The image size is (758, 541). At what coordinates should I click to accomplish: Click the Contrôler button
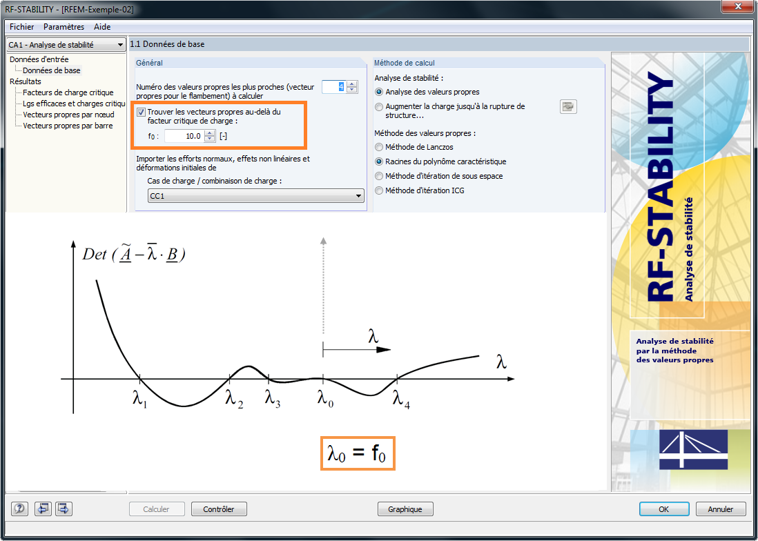(x=219, y=509)
